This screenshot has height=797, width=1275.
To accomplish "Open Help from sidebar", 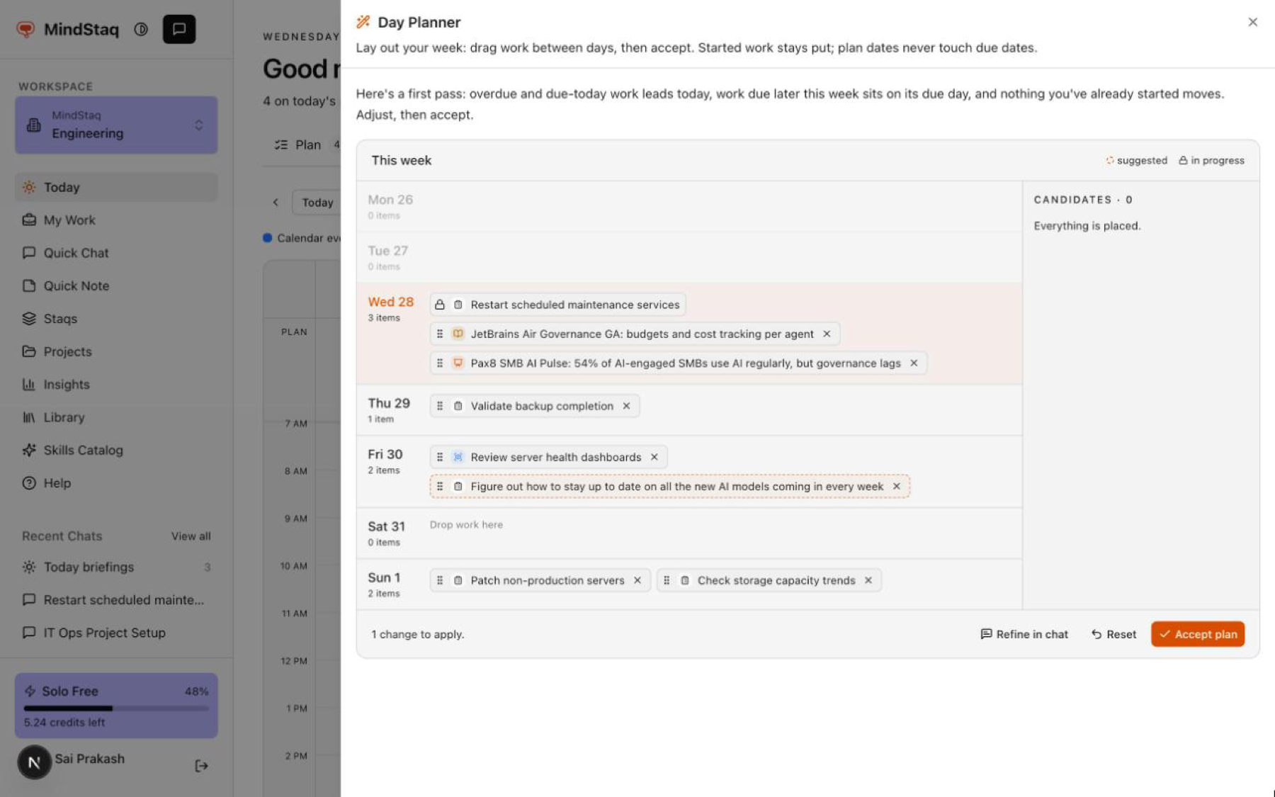I will (x=116, y=483).
